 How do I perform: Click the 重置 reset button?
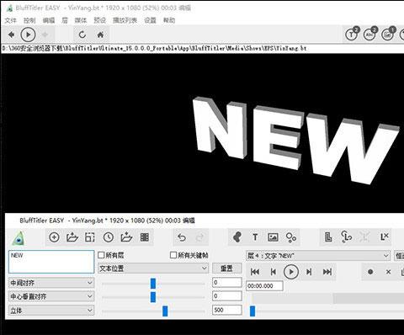(227, 269)
